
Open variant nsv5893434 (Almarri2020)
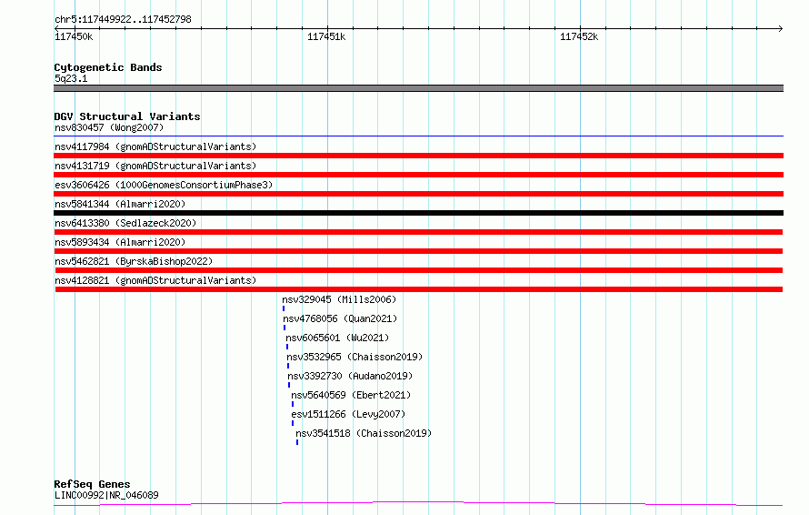point(120,242)
